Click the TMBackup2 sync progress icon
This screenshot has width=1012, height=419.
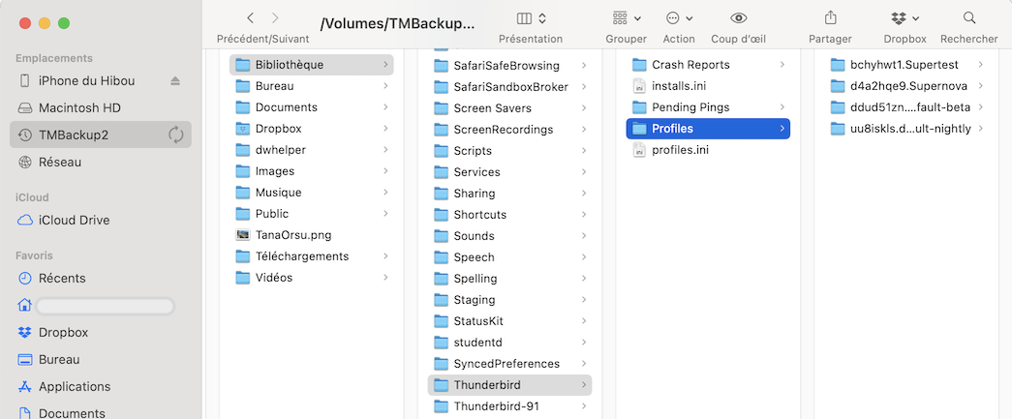tap(176, 135)
